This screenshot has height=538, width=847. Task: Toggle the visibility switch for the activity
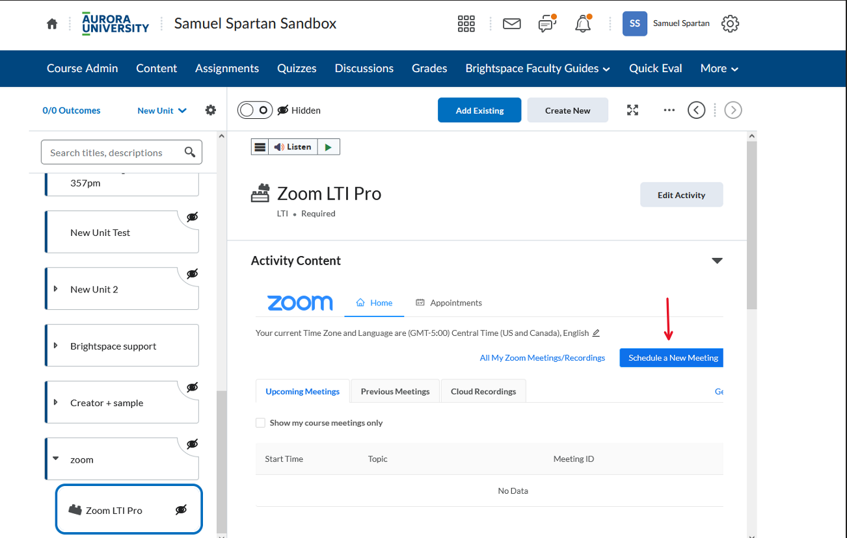[254, 110]
